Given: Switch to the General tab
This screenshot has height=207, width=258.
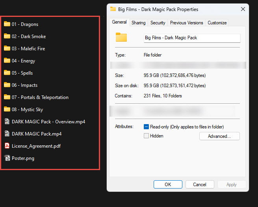Looking at the screenshot, I should point(119,22).
